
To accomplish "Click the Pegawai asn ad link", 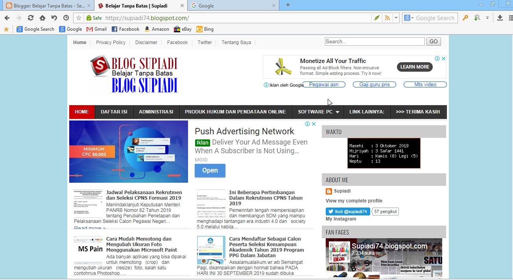I will coord(324,84).
